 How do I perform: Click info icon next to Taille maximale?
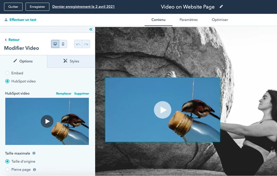click(34, 153)
